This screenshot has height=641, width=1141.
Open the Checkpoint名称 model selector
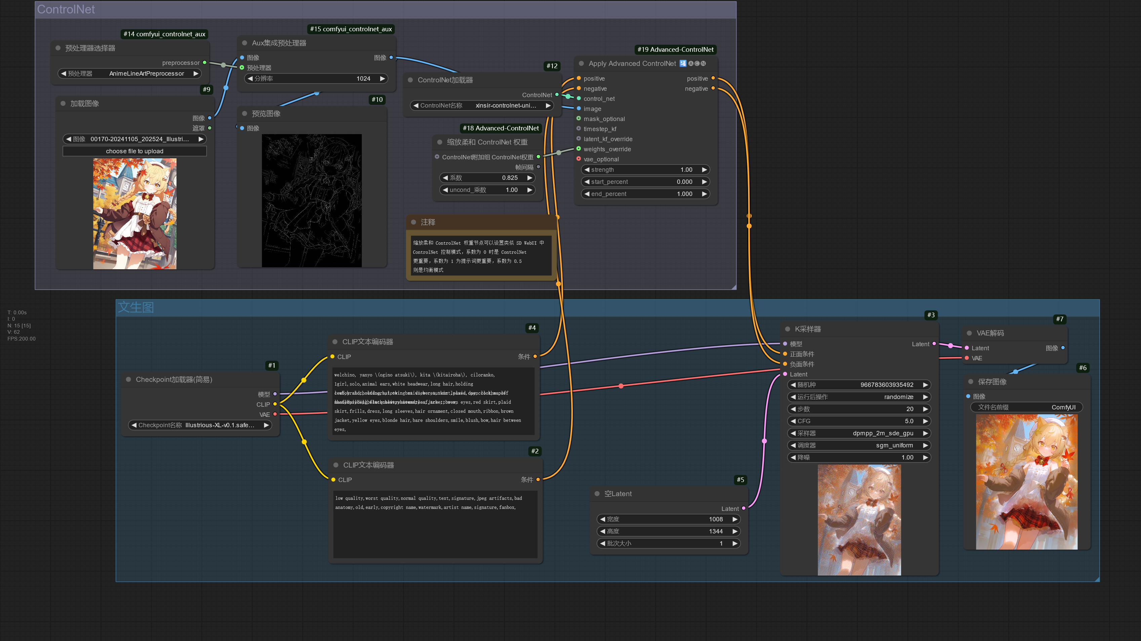[x=199, y=425]
